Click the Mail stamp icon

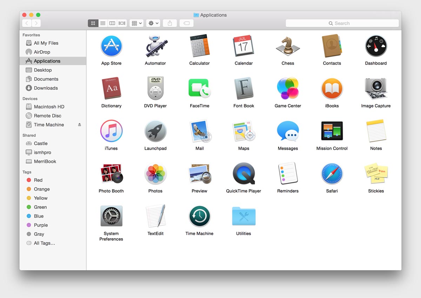tap(200, 131)
